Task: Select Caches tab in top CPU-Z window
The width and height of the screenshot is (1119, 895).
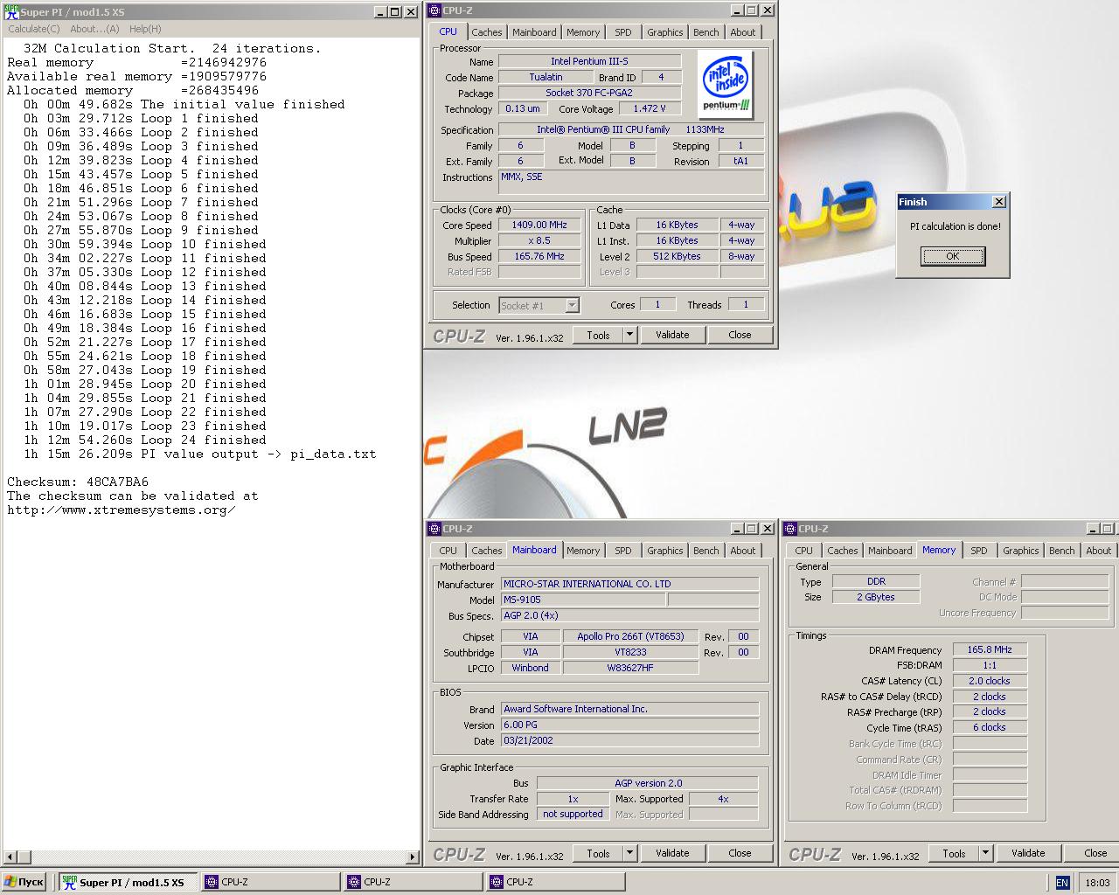Action: click(487, 32)
